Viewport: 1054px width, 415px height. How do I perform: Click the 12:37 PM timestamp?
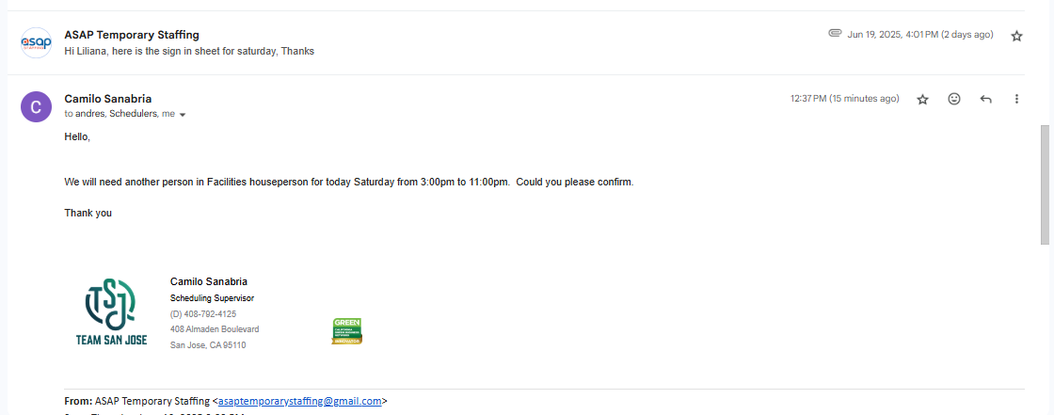tap(844, 99)
